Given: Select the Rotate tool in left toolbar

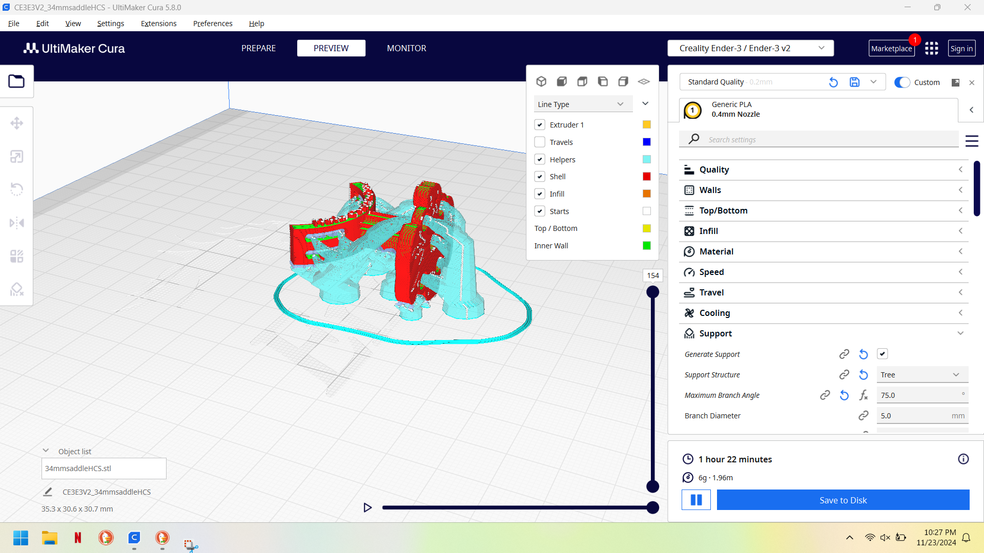Looking at the screenshot, I should [16, 189].
